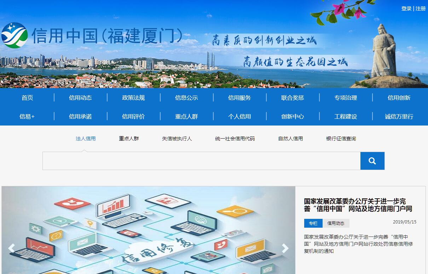This screenshot has height=274, width=428.
Task: Open the 信用动态 navigation menu
Action: (x=80, y=98)
